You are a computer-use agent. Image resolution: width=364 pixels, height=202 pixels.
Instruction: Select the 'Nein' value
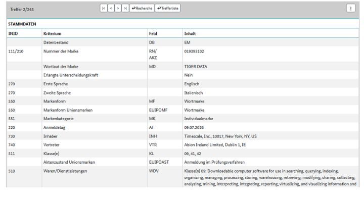pyautogui.click(x=189, y=75)
